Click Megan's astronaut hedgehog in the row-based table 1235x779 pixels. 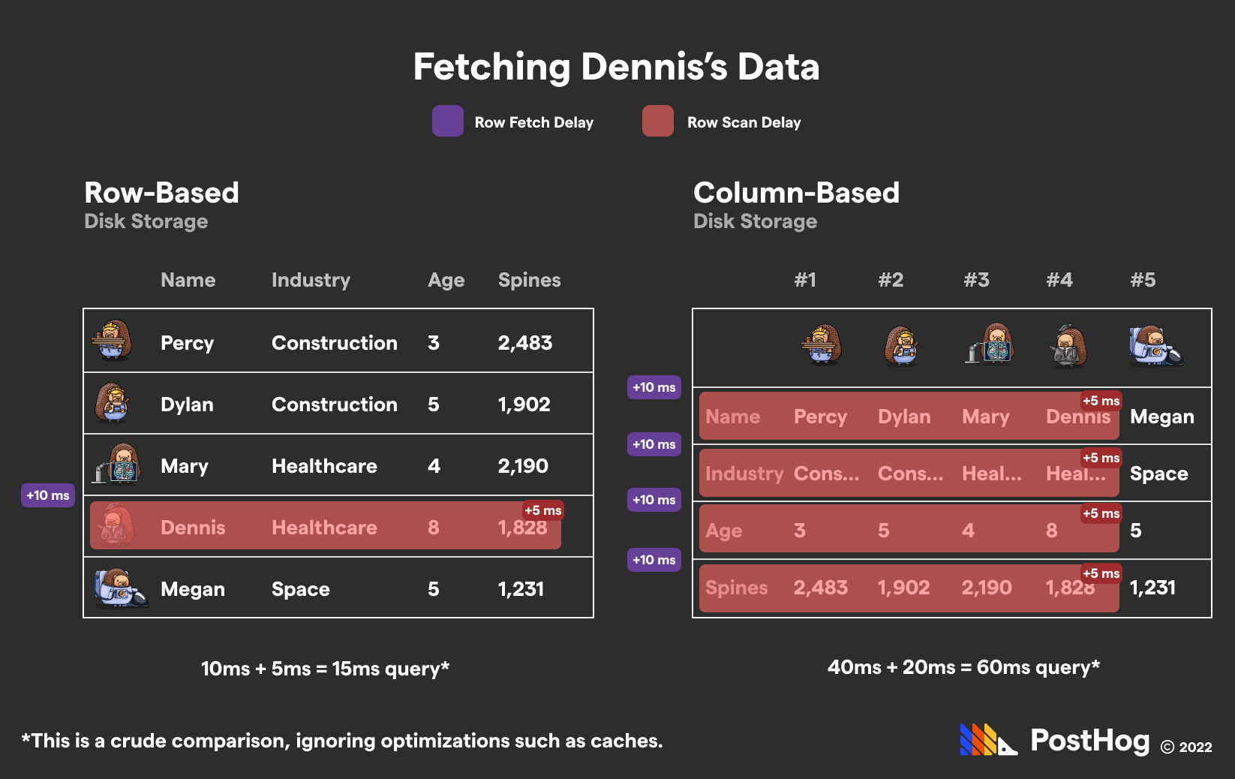(120, 588)
